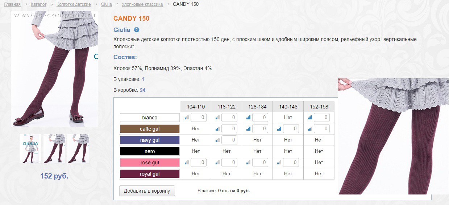Viewport: 449px width, 205px height.
Task: Focus quantity field for caffe gul 152-158
Action: coord(321,129)
